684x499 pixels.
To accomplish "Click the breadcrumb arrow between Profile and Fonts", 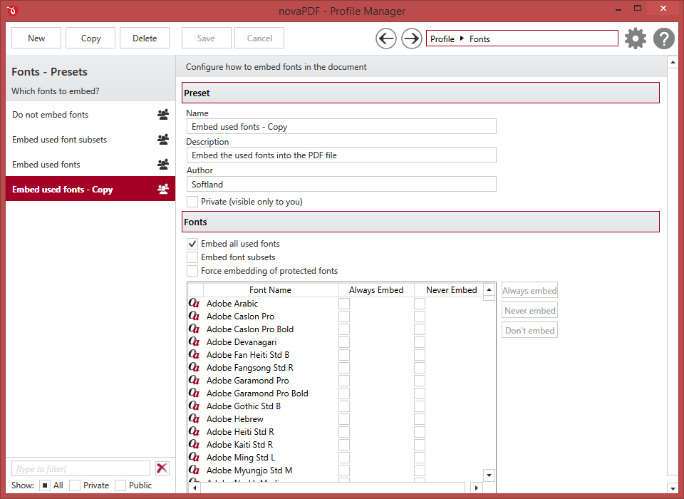I will pos(462,38).
